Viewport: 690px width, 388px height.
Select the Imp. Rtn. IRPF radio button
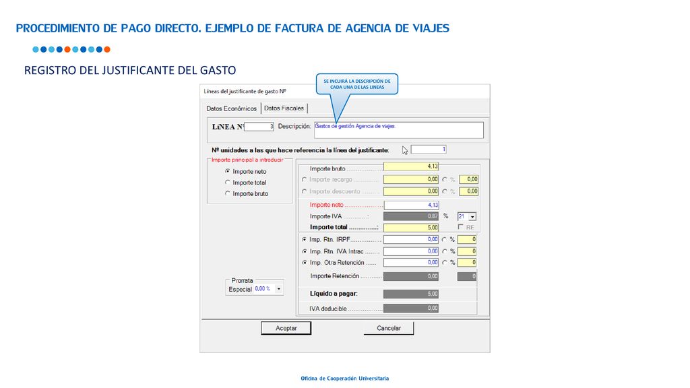(304, 239)
